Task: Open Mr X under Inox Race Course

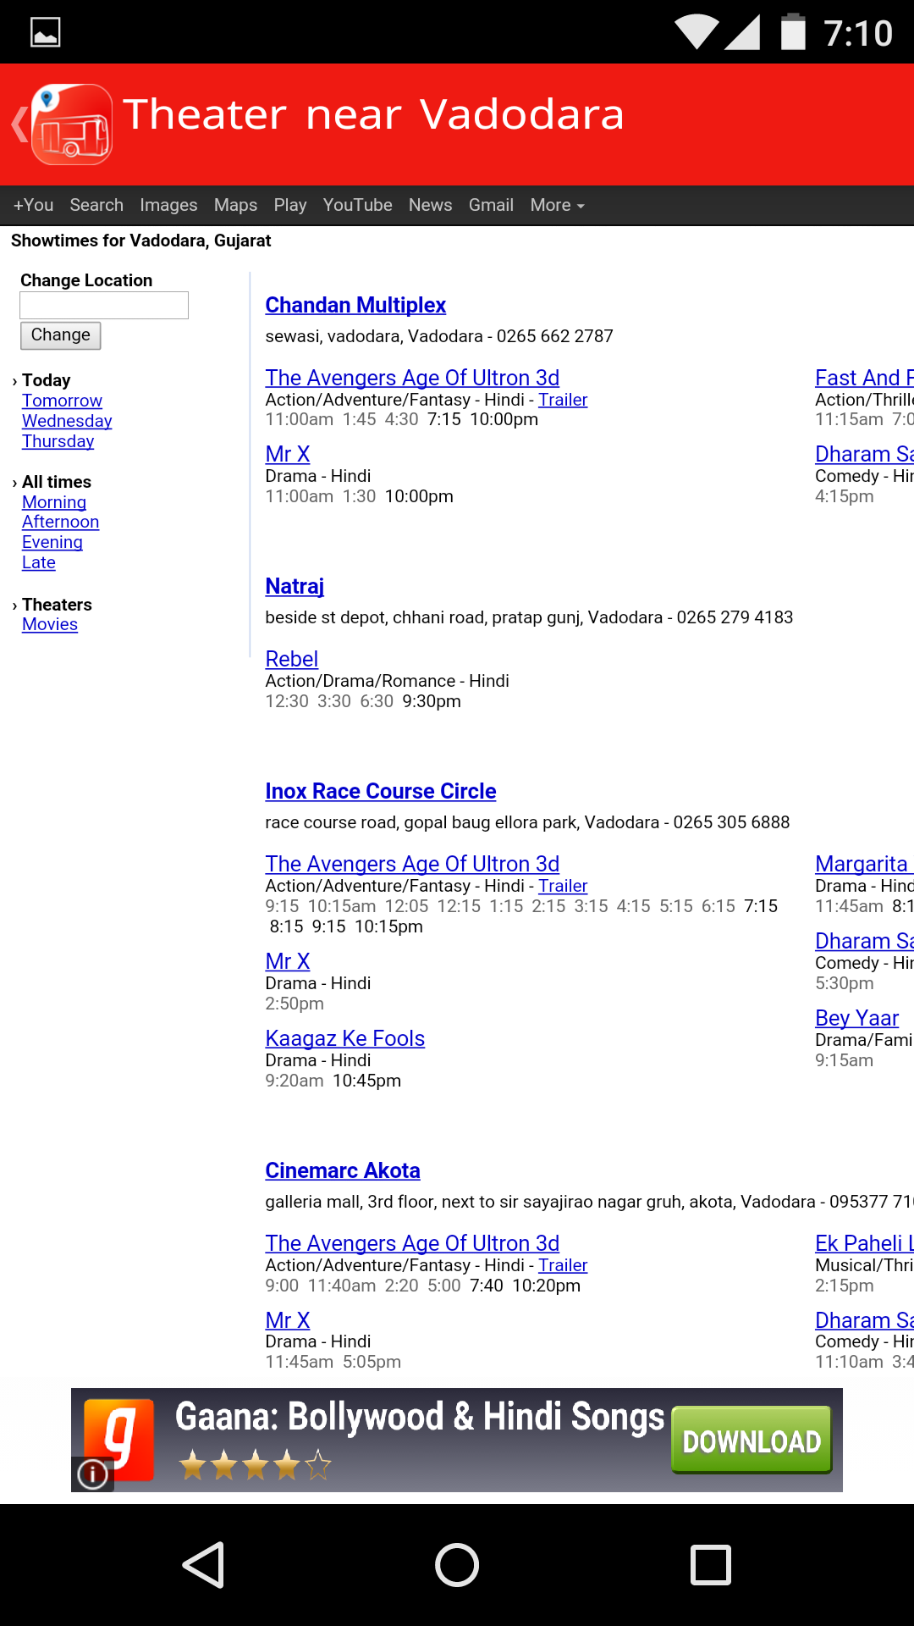Action: tap(288, 961)
